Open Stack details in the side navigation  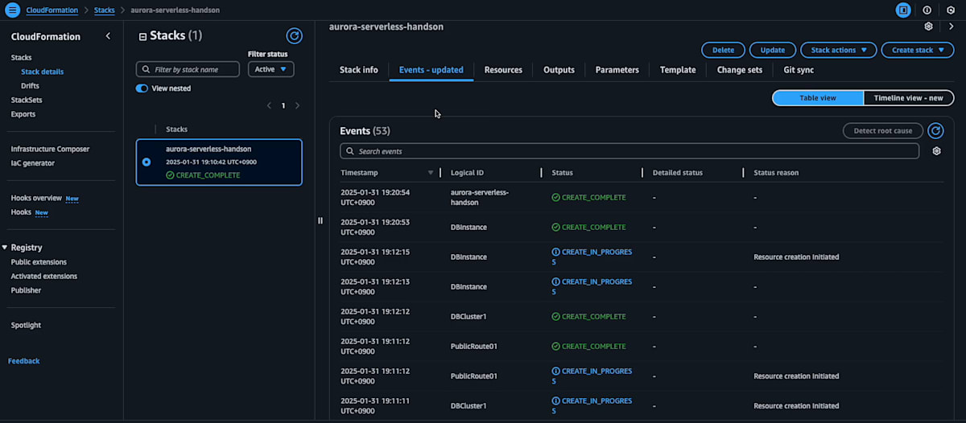click(42, 72)
